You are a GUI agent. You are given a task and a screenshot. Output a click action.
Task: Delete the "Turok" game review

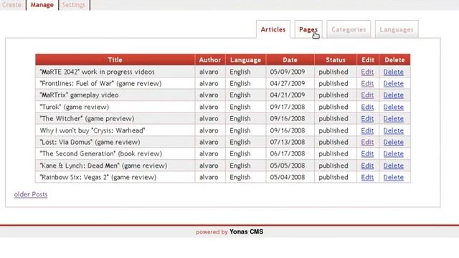394,107
